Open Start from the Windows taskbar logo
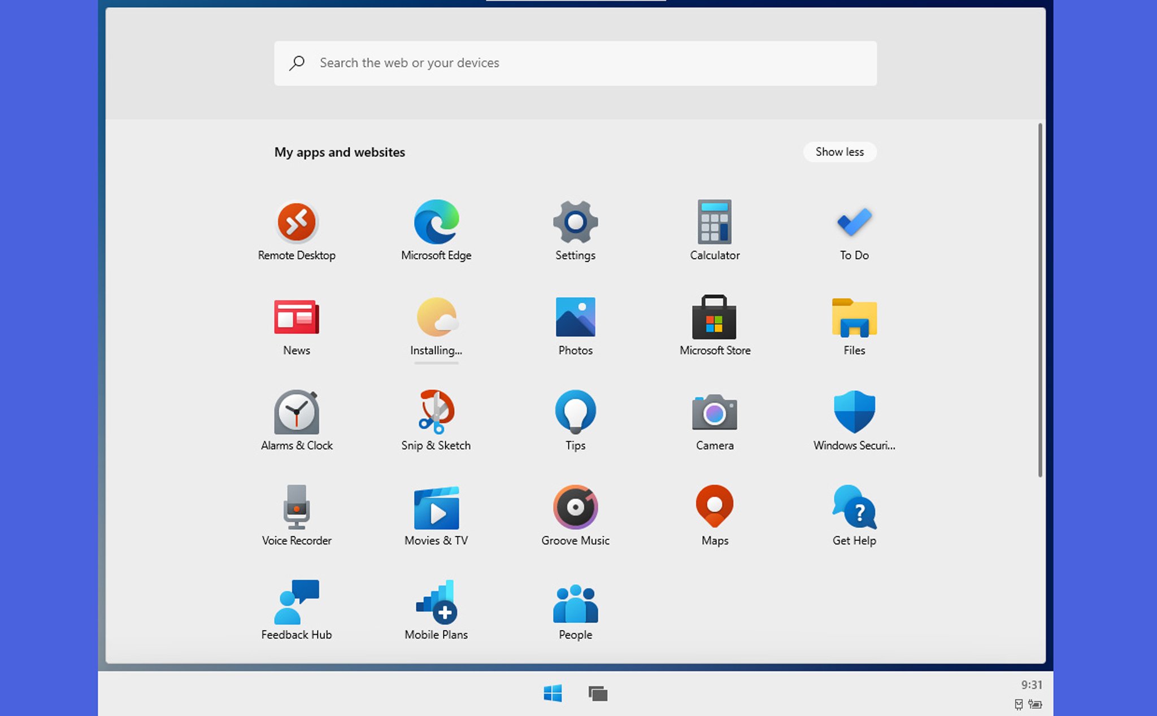 pyautogui.click(x=553, y=693)
